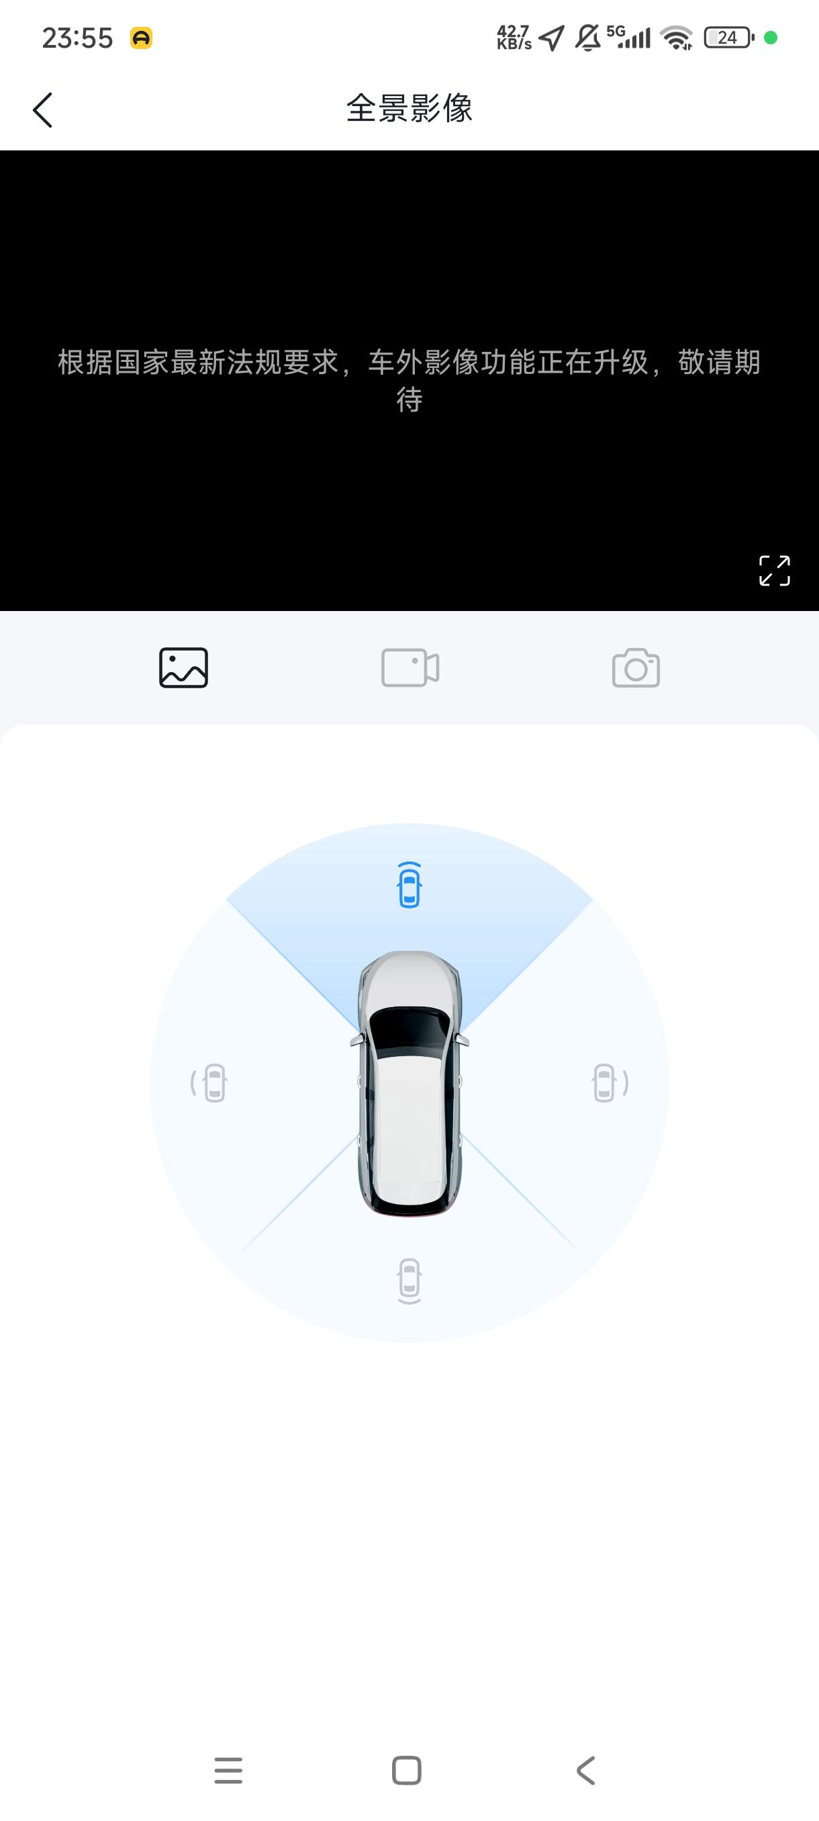This screenshot has height=1821, width=819.
Task: Tap the Wi-Fi status icon
Action: [676, 38]
